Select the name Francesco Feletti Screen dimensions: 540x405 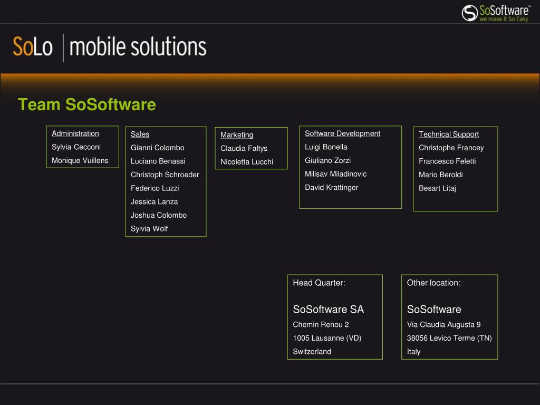pyautogui.click(x=447, y=161)
